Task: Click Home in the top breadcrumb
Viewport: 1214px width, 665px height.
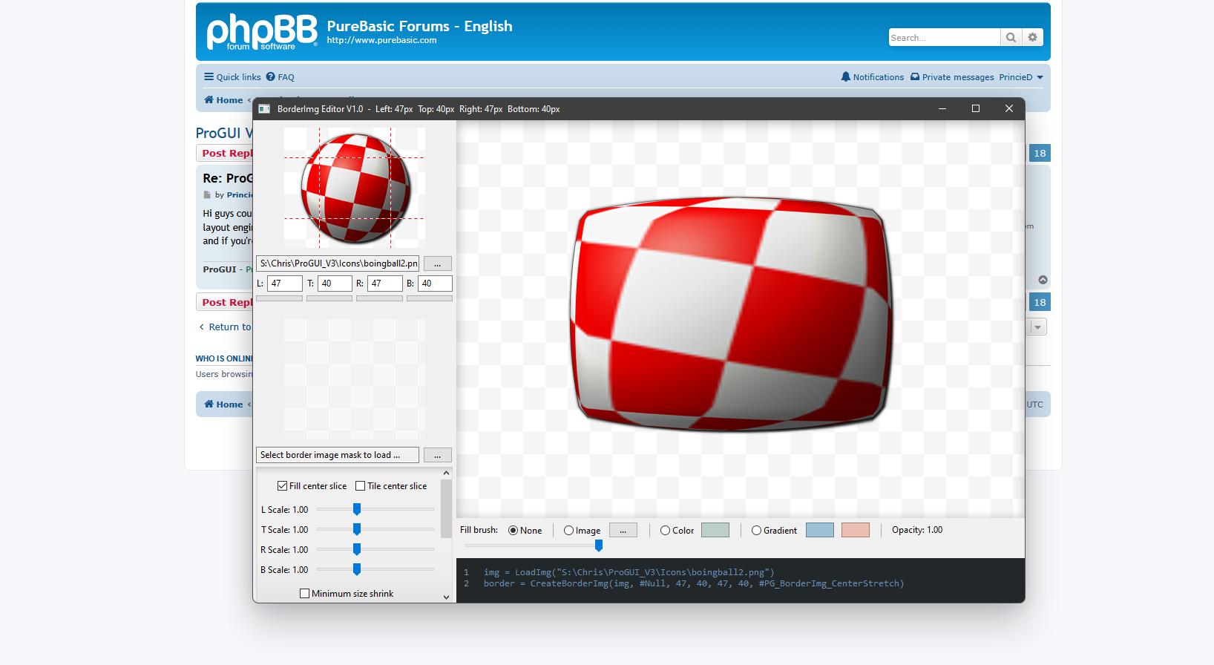Action: click(223, 100)
